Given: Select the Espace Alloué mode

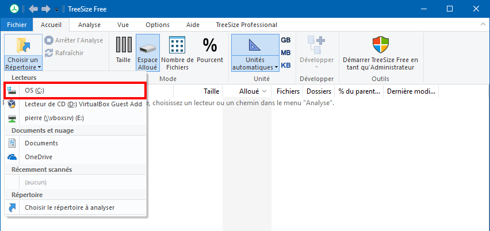Looking at the screenshot, I should (x=147, y=52).
